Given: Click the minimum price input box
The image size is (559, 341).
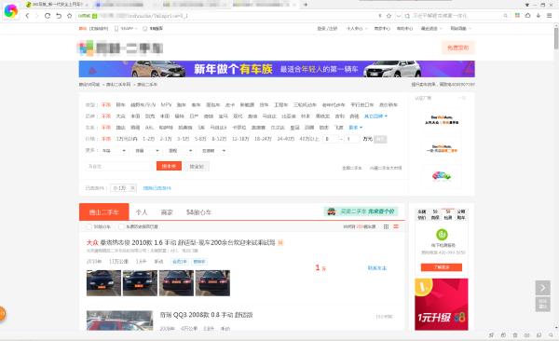Looking at the screenshot, I should click(331, 139).
